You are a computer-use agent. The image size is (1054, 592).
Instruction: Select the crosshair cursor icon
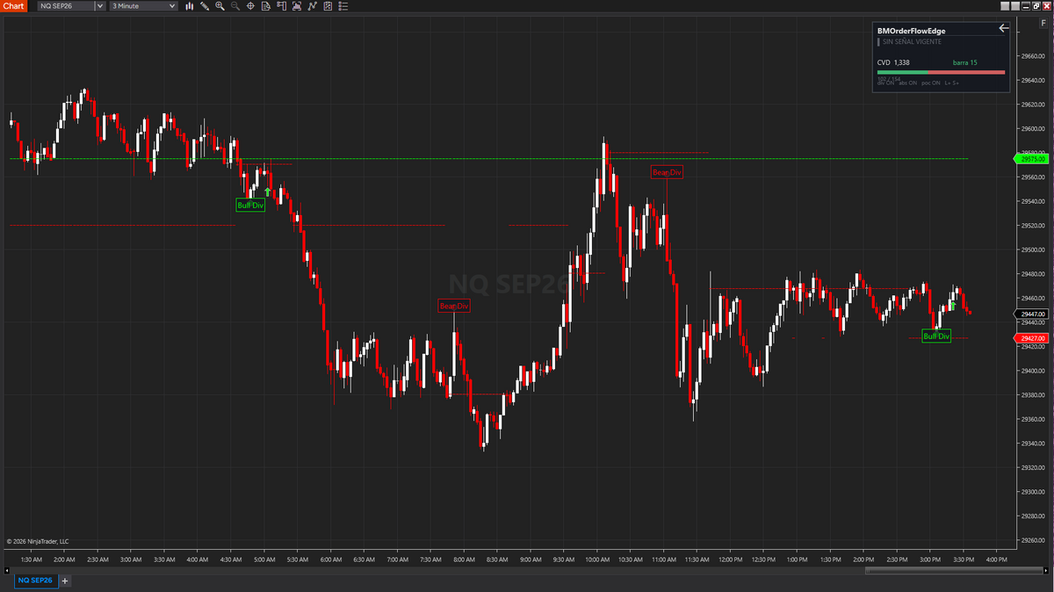point(250,6)
